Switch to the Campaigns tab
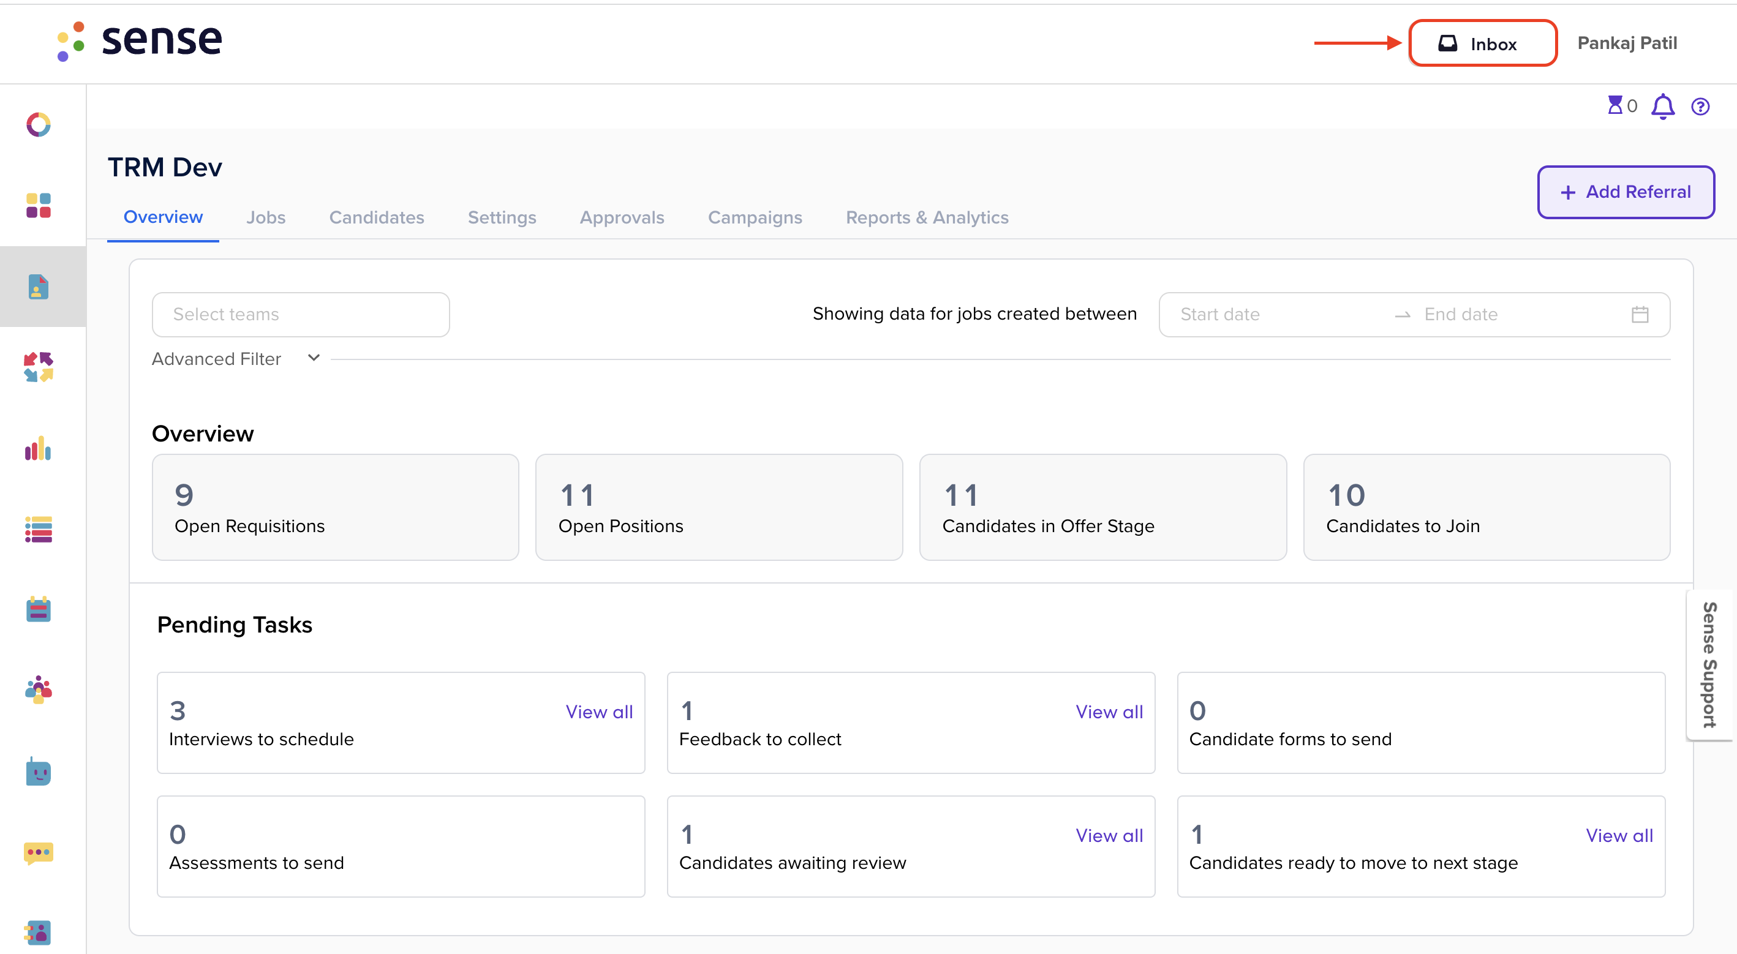Image resolution: width=1737 pixels, height=954 pixels. coord(755,217)
